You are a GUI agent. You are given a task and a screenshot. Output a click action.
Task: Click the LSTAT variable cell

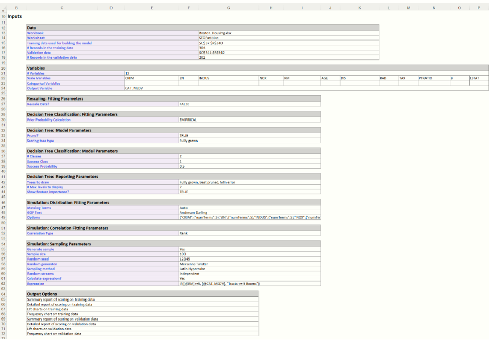[474, 78]
